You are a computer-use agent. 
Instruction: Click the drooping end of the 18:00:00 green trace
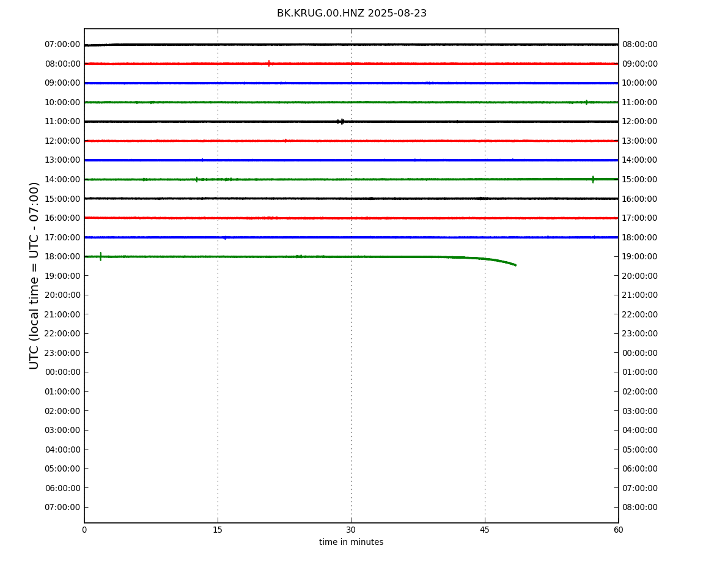pos(502,261)
